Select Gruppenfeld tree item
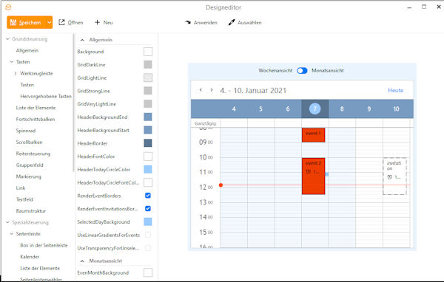The image size is (444, 282). 30,165
